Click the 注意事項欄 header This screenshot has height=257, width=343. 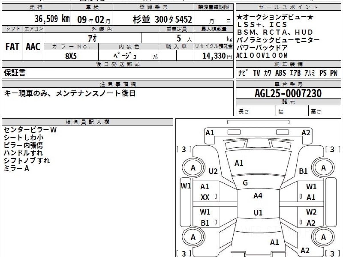tap(118, 84)
